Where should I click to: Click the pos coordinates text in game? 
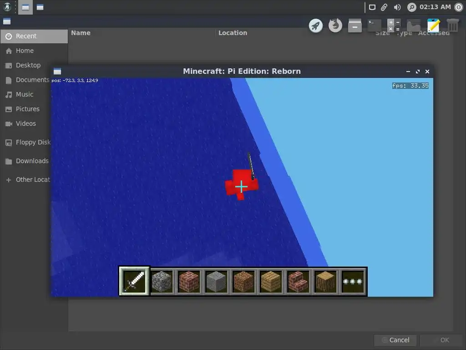75,80
